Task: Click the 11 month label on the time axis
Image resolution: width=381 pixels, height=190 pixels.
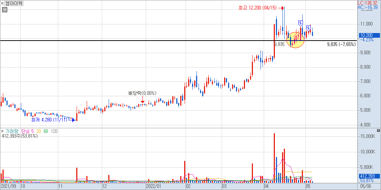Action: click(61, 186)
